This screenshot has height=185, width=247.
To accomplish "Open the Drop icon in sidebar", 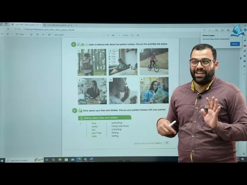I will click(x=244, y=66).
